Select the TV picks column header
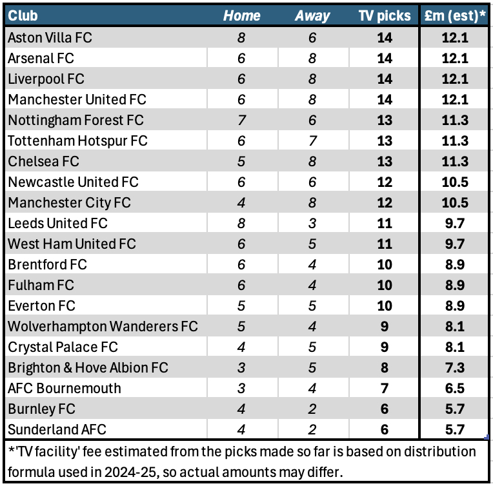The width and height of the screenshot is (493, 486). [385, 16]
